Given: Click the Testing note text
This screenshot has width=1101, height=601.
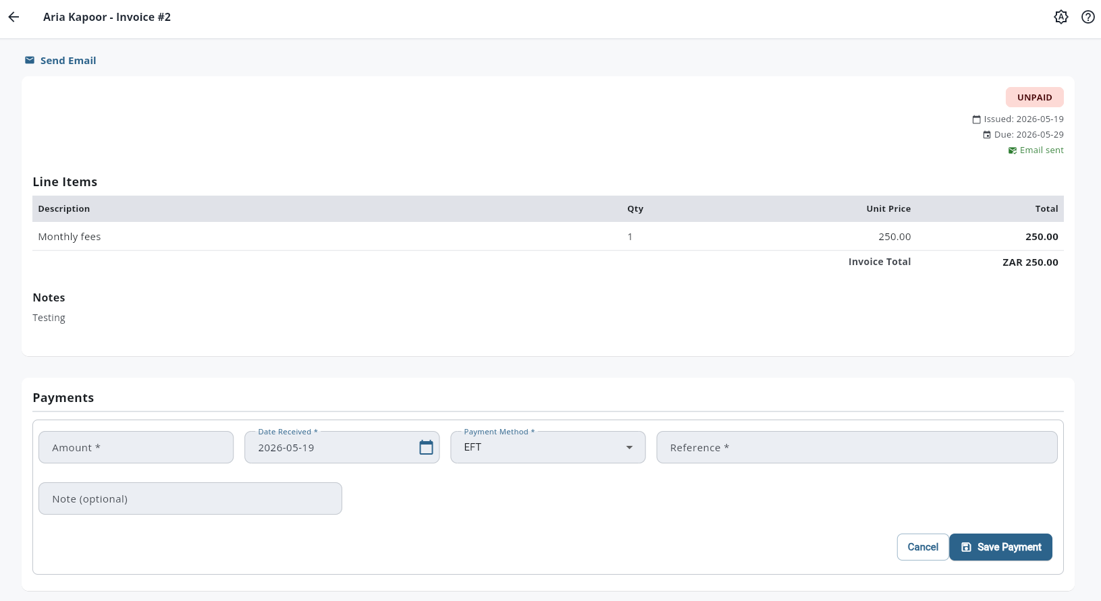Looking at the screenshot, I should 49,318.
